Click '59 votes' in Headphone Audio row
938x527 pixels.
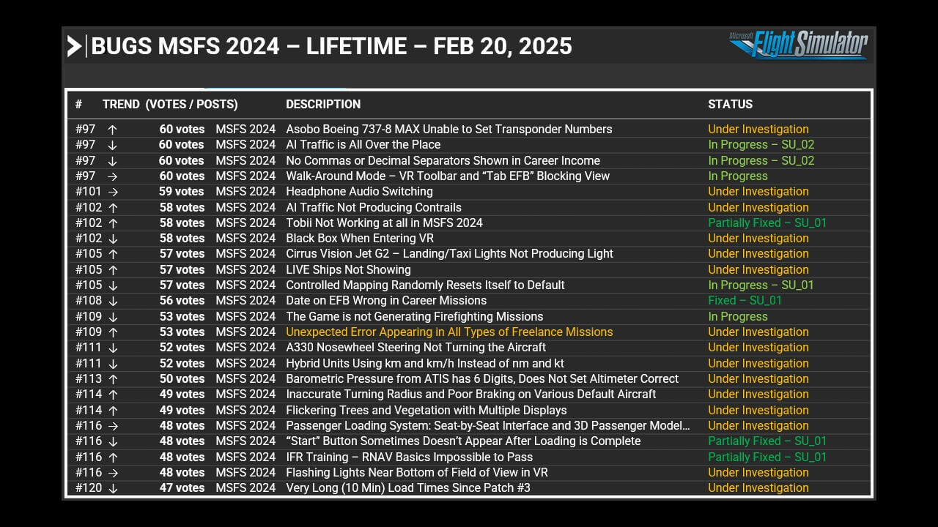coord(182,192)
